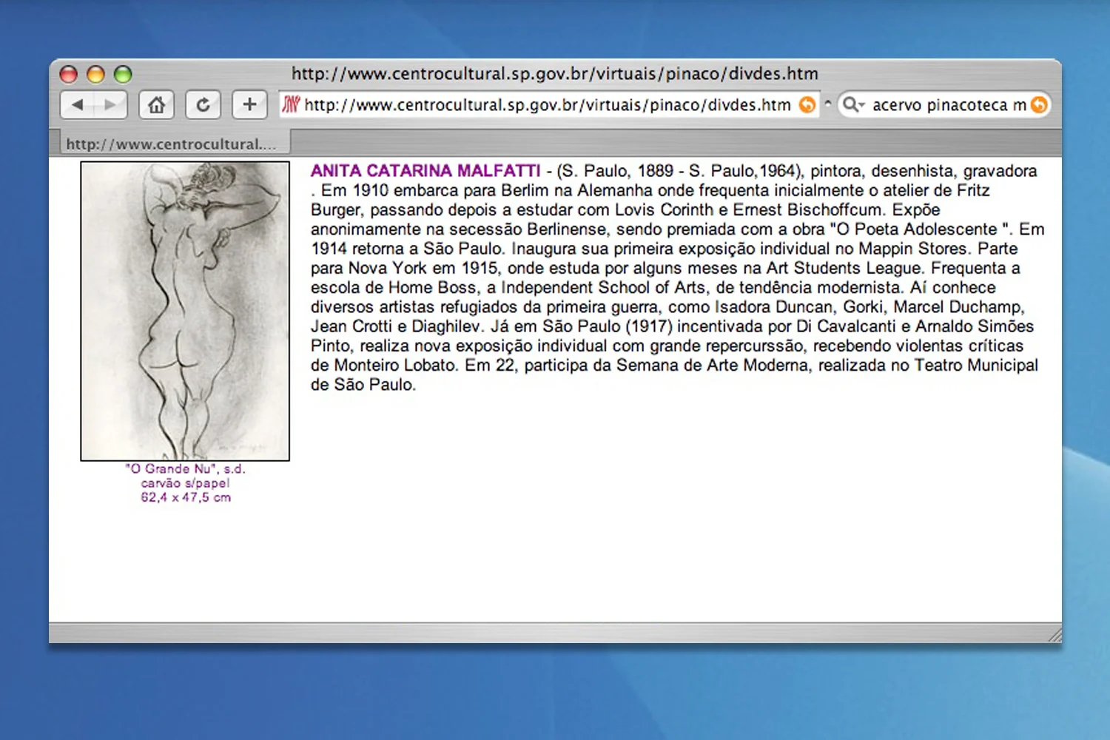Click the 62,4 x 47,5 cm dimensions text
Viewport: 1110px width, 740px height.
point(186,497)
